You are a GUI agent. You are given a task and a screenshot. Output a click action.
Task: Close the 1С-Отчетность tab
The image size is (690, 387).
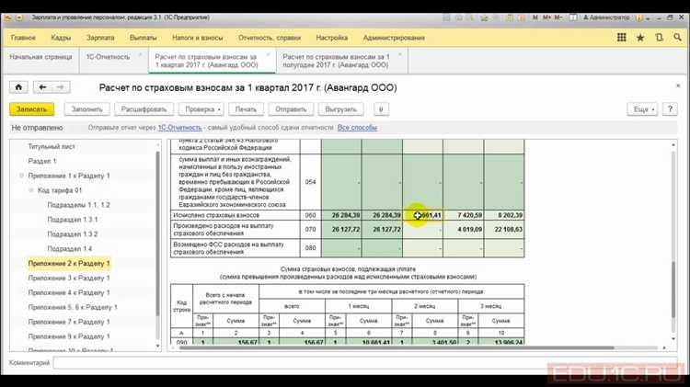coord(141,55)
